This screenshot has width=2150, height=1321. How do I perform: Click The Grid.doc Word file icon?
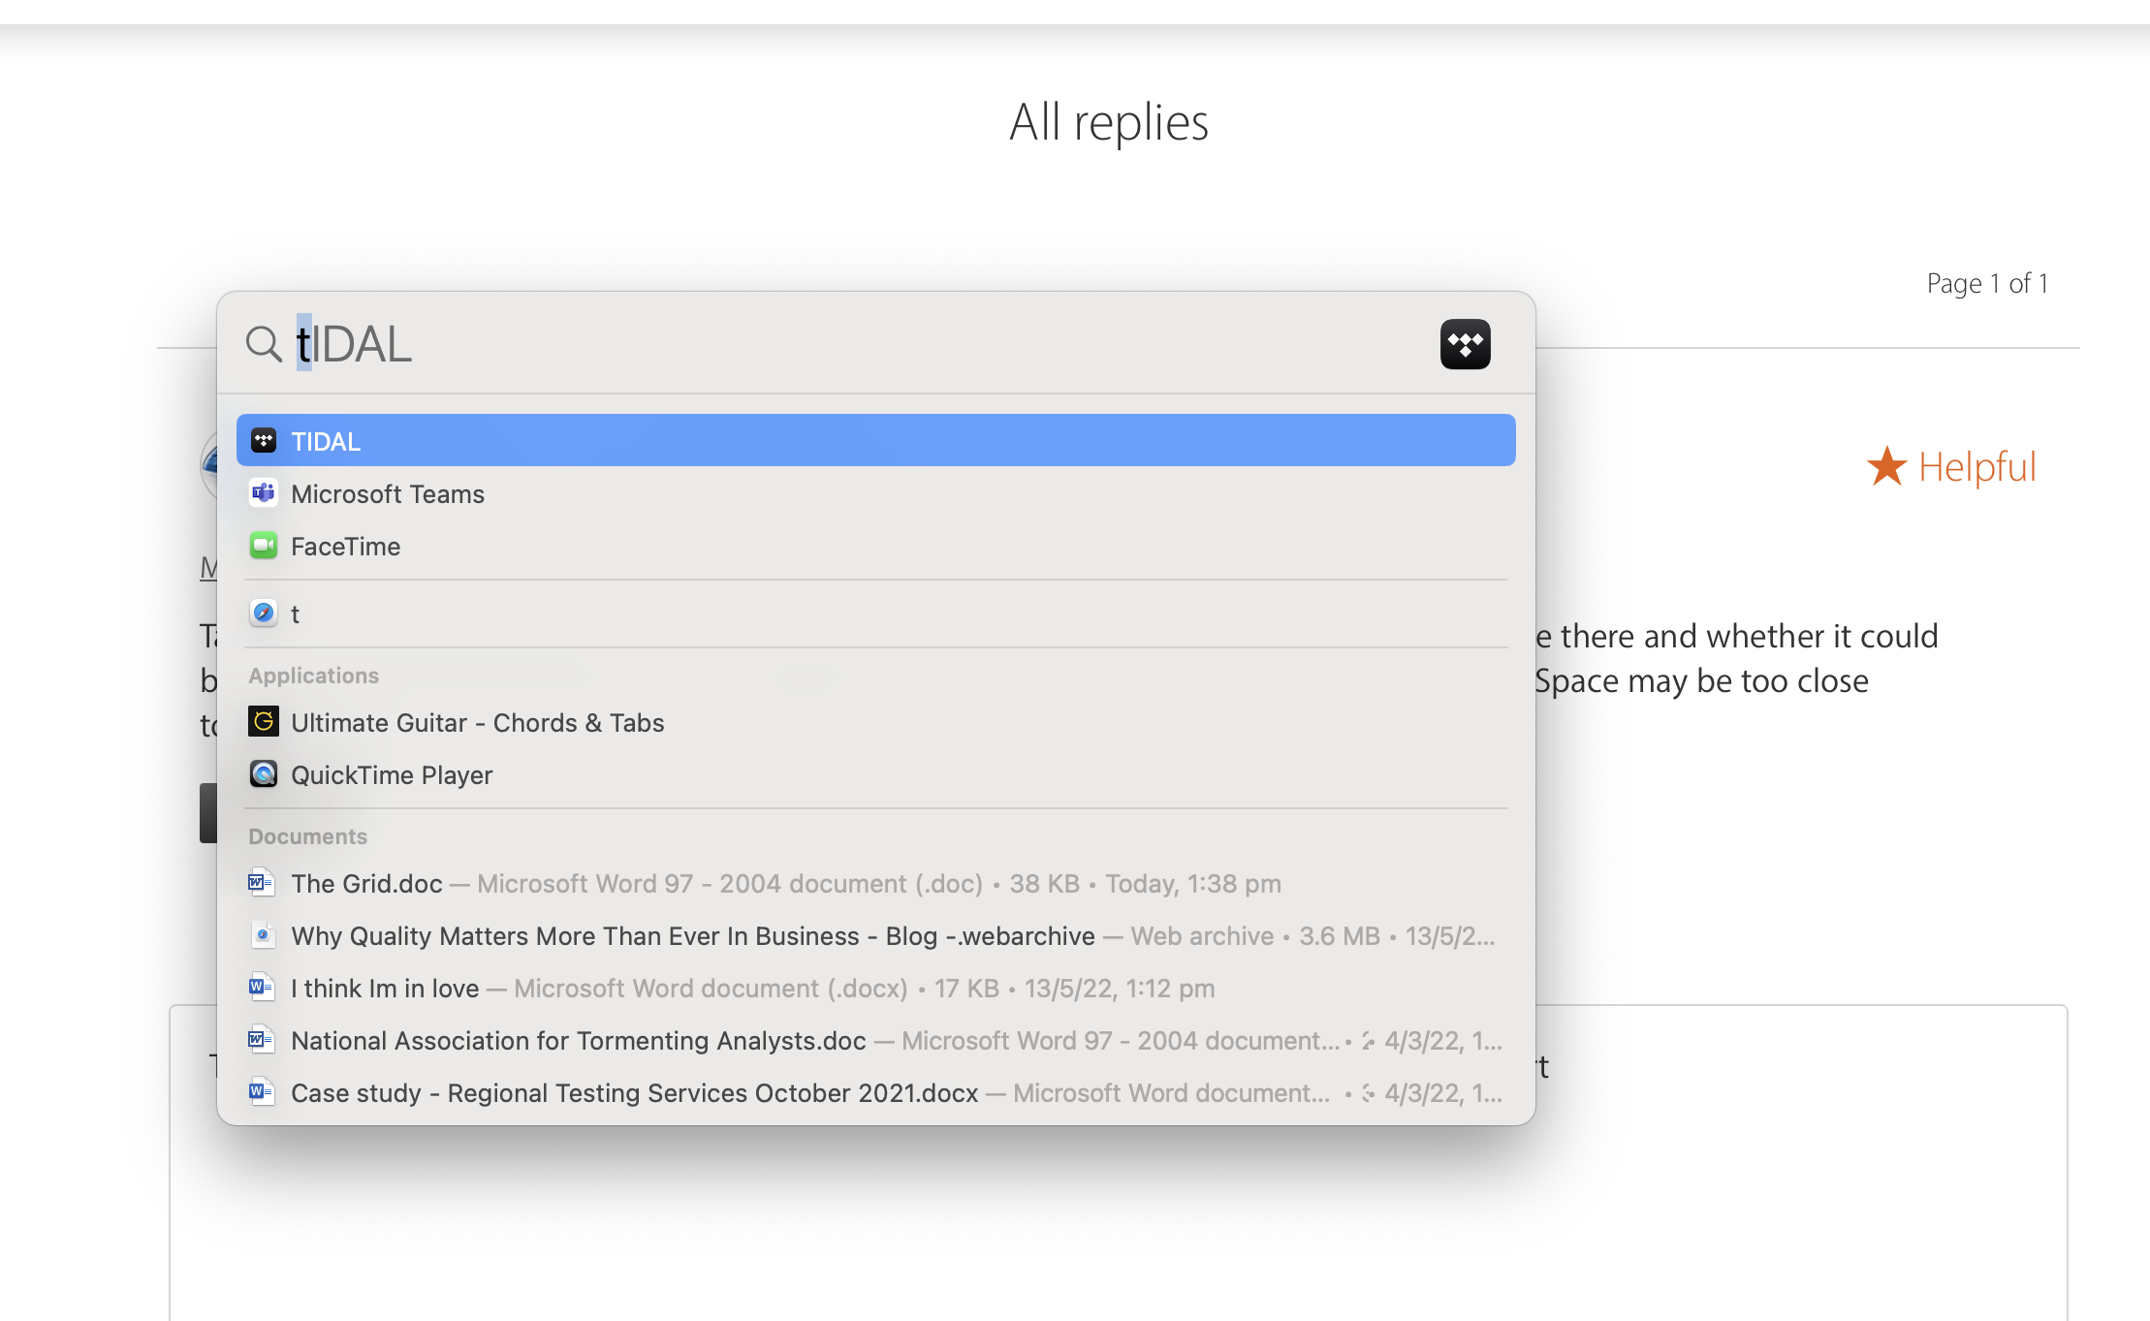tap(260, 883)
